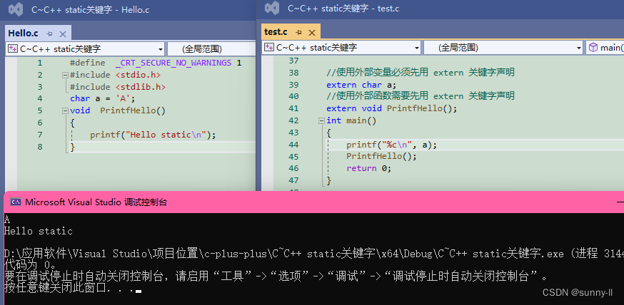The height and width of the screenshot is (305, 624).
Task: Click the cube icon beside main()
Action: 593,48
